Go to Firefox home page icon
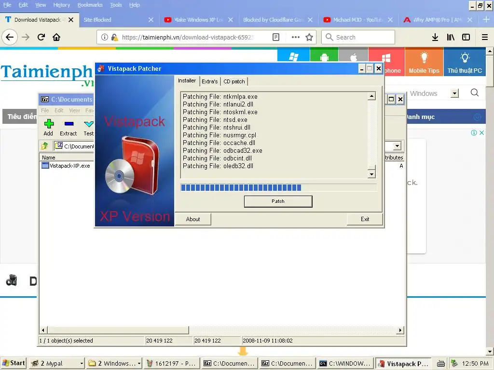 click(x=56, y=38)
